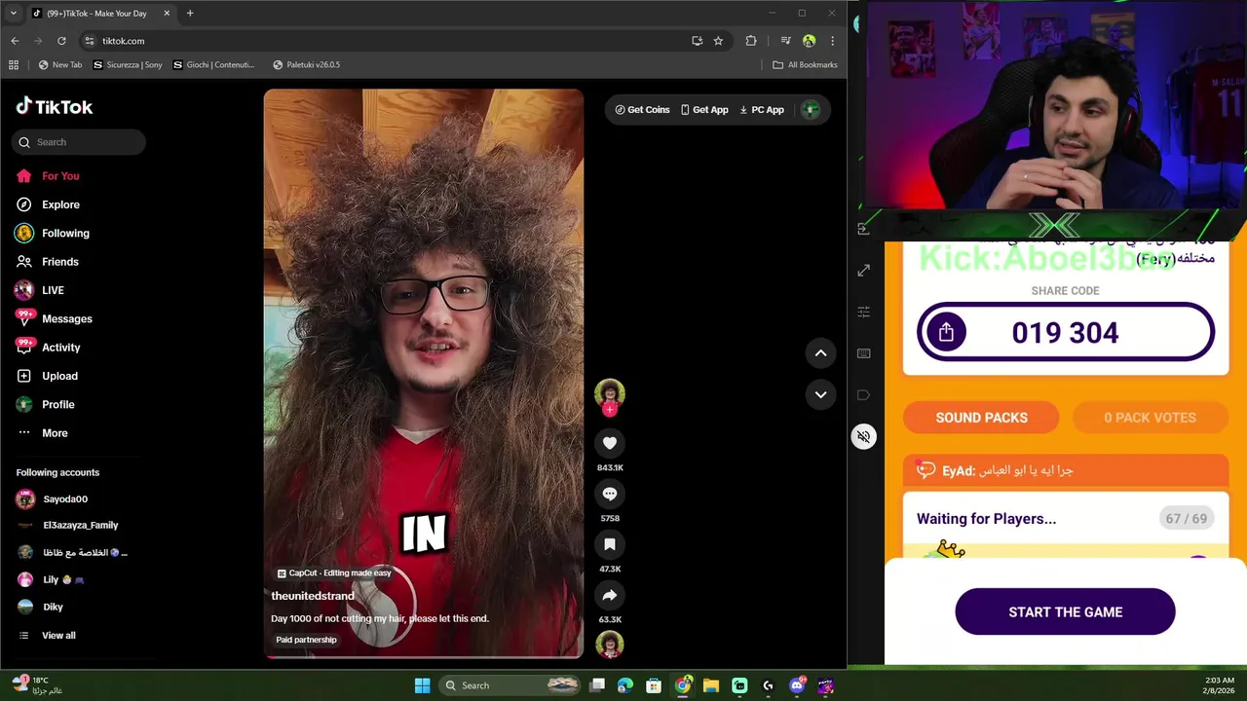Click the share code upload icon
This screenshot has height=701, width=1247.
coord(945,332)
